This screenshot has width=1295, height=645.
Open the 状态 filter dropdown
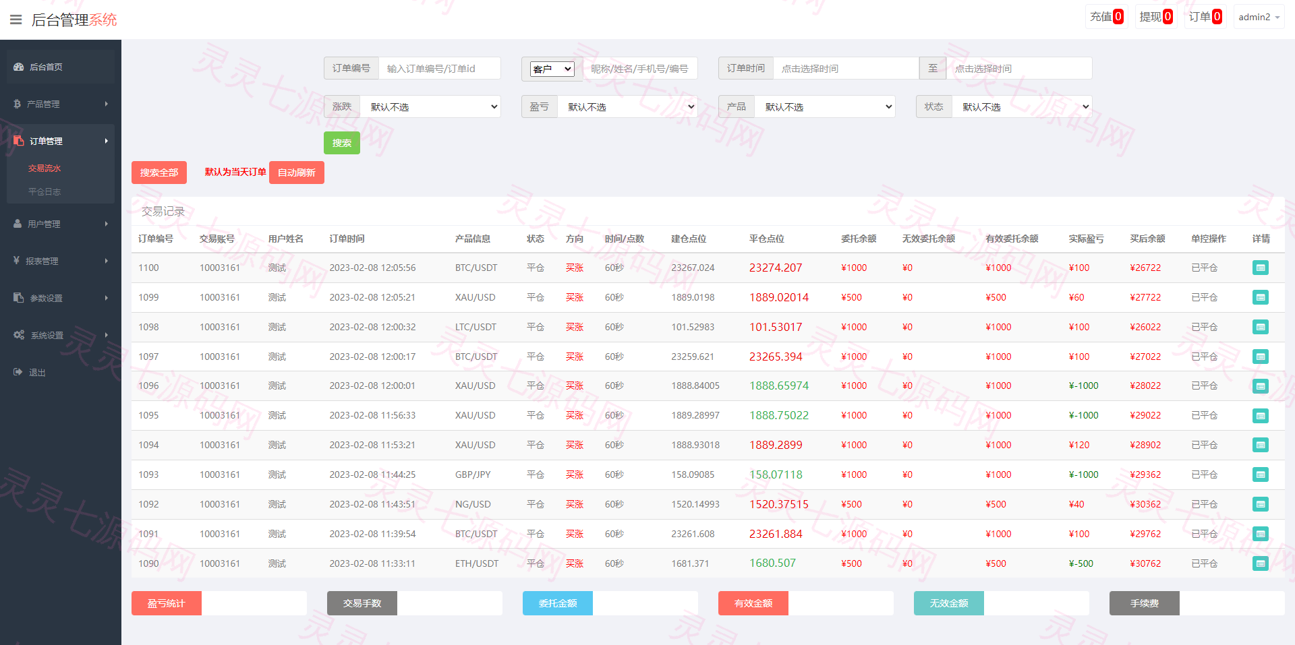pyautogui.click(x=1022, y=106)
